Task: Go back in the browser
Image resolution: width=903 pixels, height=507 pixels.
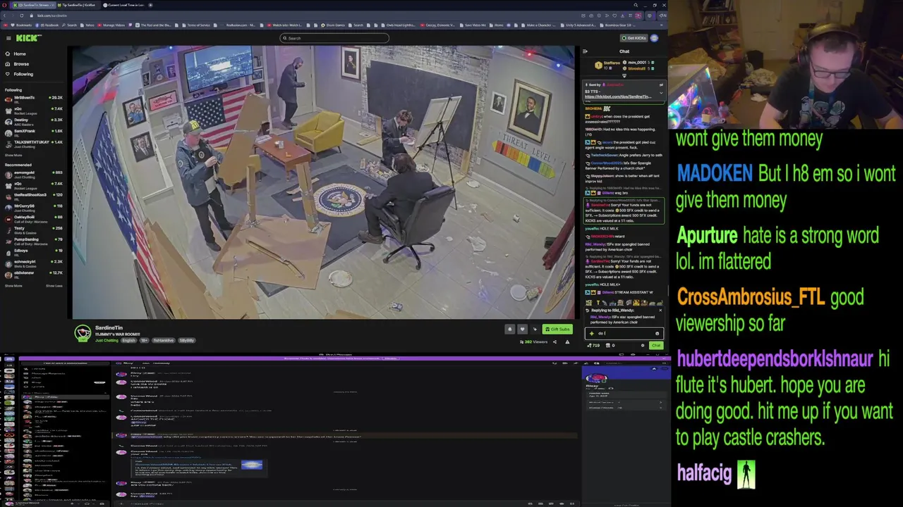Action: click(x=6, y=15)
